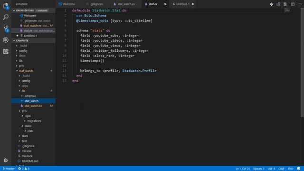Image resolution: width=304 pixels, height=171 pixels.
Task: Click the open preview icon in editor toolbar
Action: 285,4
